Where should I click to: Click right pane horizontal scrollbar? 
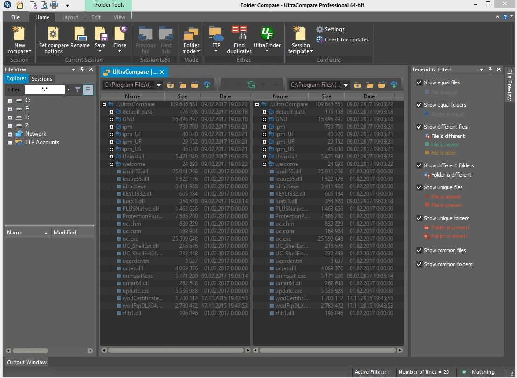click(328, 351)
